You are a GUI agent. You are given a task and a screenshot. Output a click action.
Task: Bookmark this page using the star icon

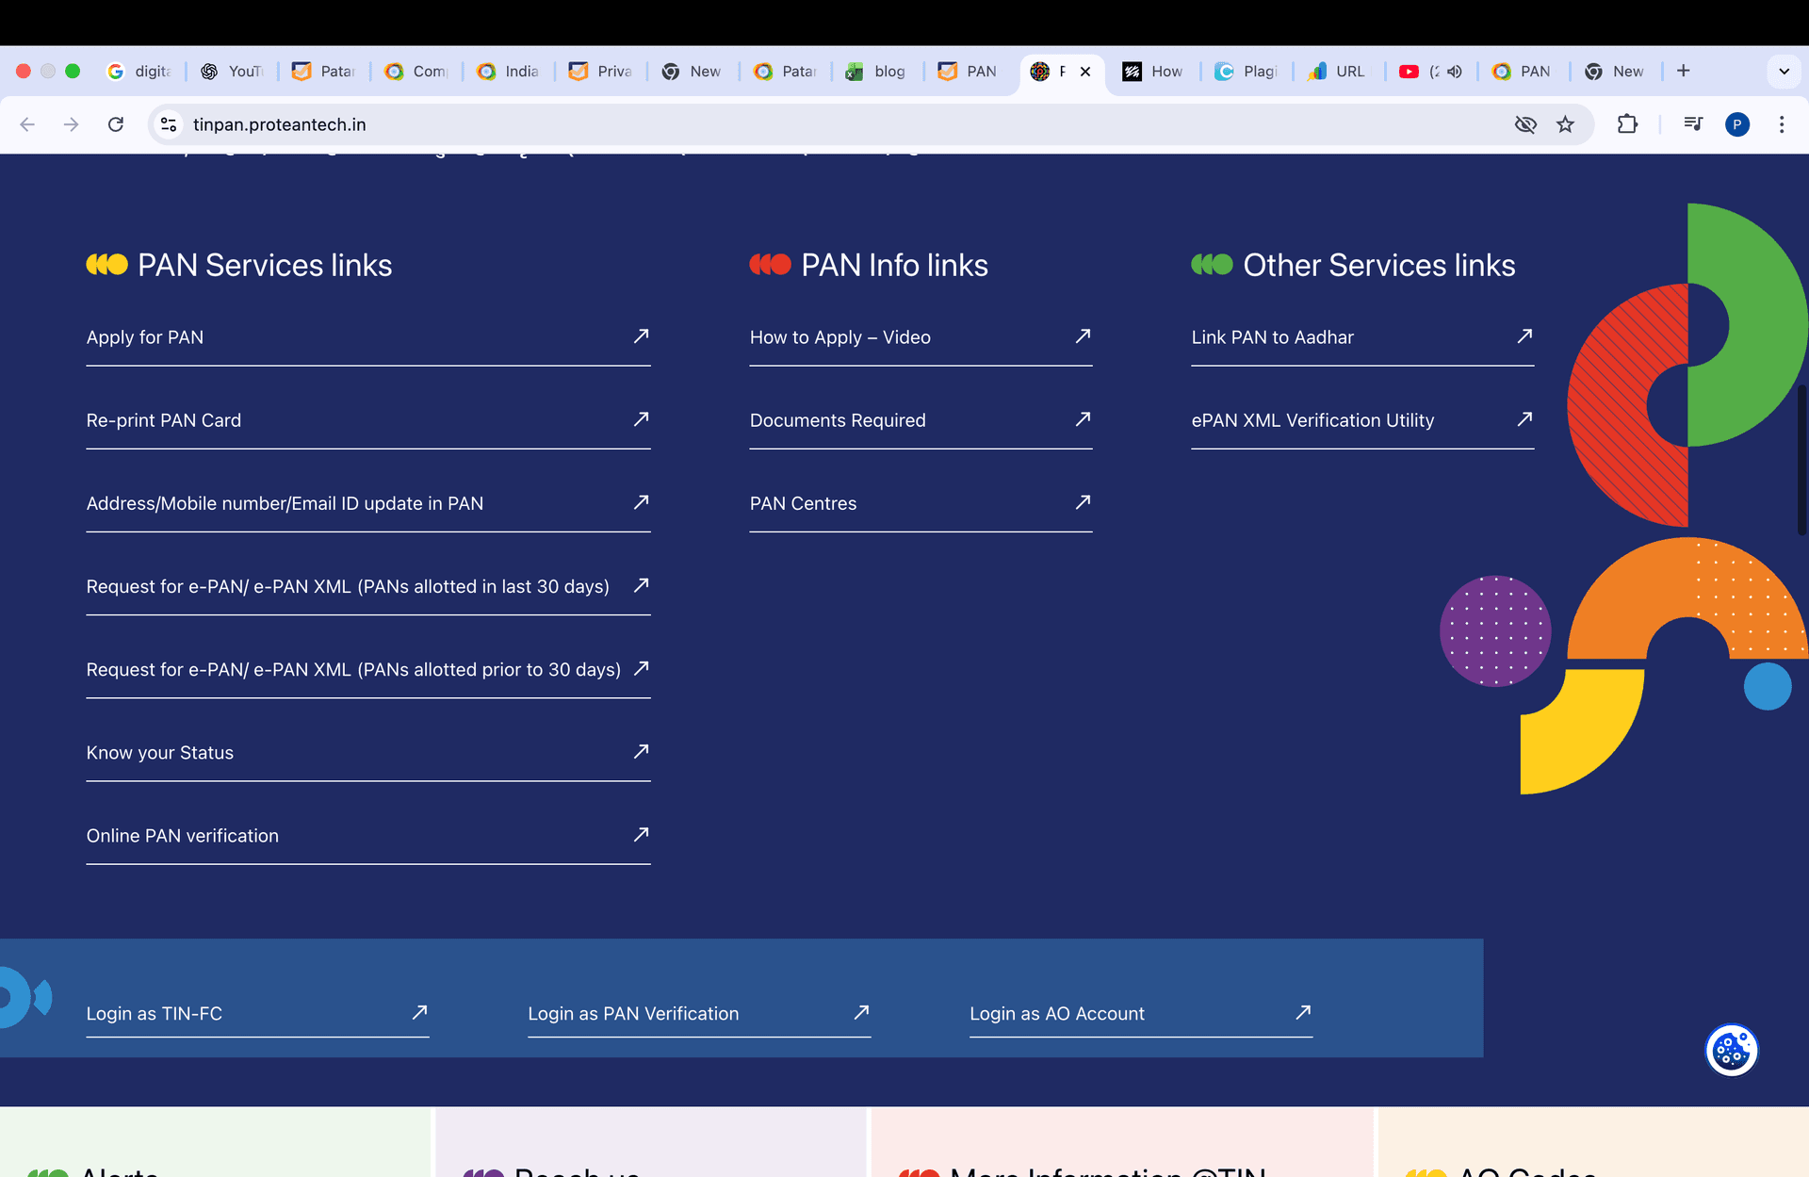[x=1566, y=124]
